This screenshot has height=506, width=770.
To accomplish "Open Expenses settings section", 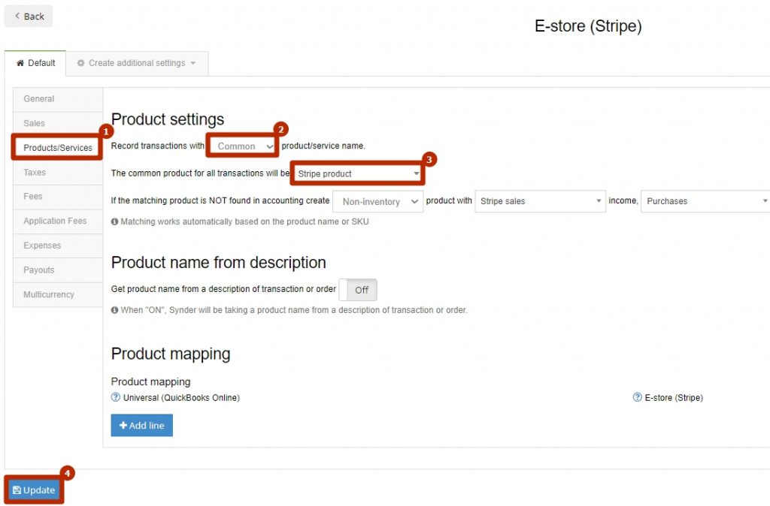I will point(58,245).
